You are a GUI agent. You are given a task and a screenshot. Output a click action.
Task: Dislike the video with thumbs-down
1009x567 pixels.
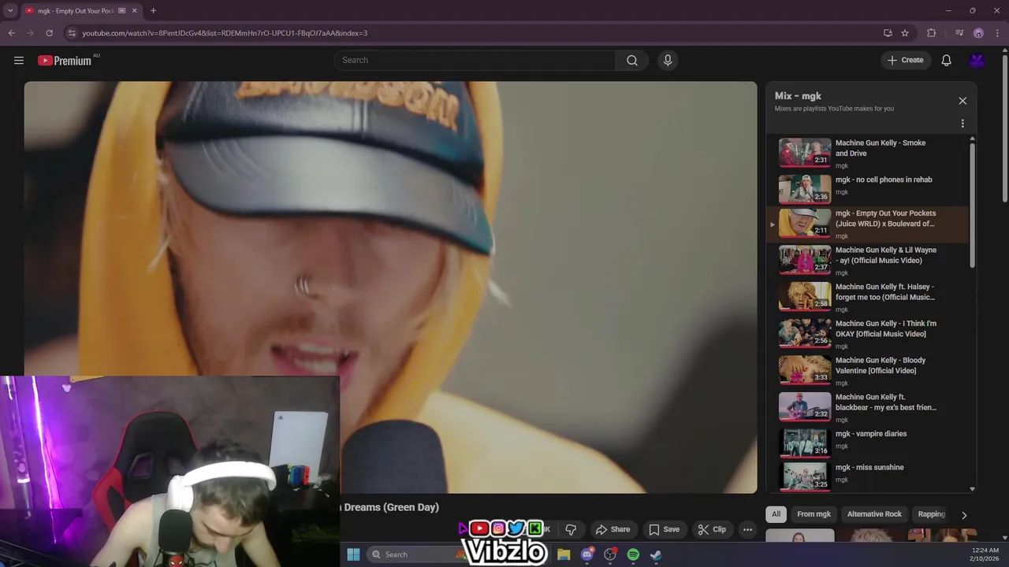tap(571, 529)
